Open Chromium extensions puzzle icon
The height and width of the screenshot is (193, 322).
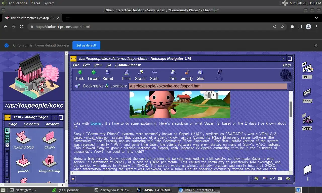coord(292,27)
